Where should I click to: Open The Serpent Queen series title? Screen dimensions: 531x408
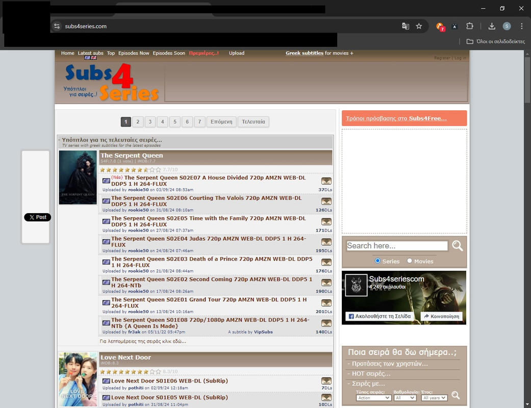click(x=132, y=156)
